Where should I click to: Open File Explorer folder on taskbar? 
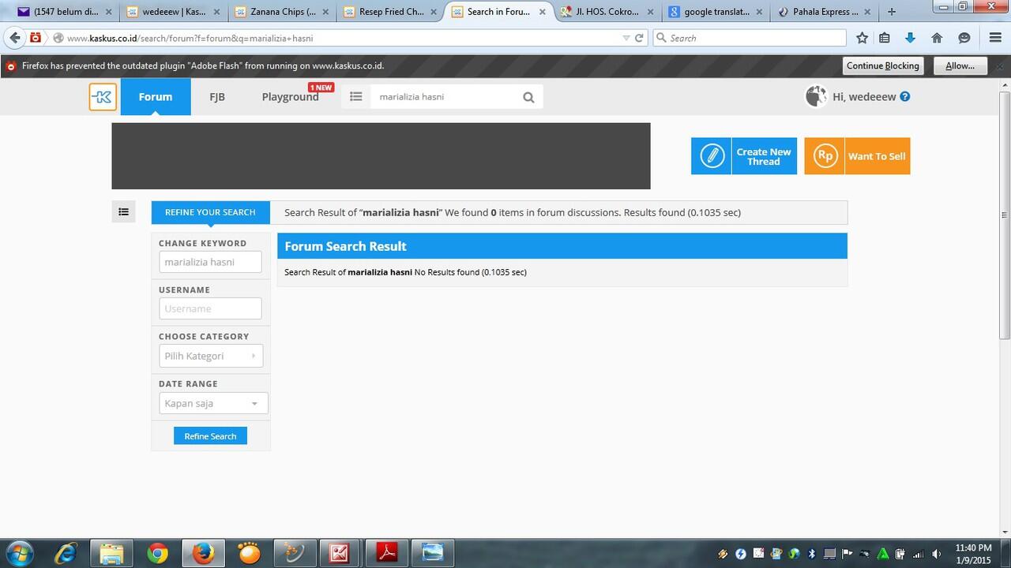click(x=111, y=553)
